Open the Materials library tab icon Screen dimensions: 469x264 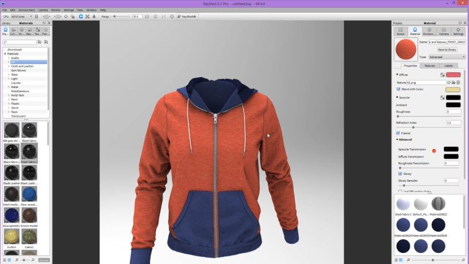(5, 31)
